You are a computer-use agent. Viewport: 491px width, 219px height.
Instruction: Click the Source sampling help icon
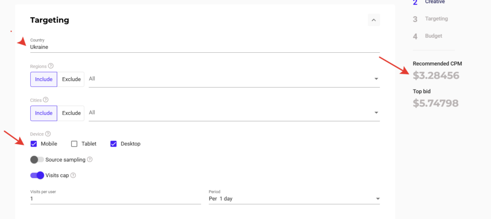pos(90,160)
